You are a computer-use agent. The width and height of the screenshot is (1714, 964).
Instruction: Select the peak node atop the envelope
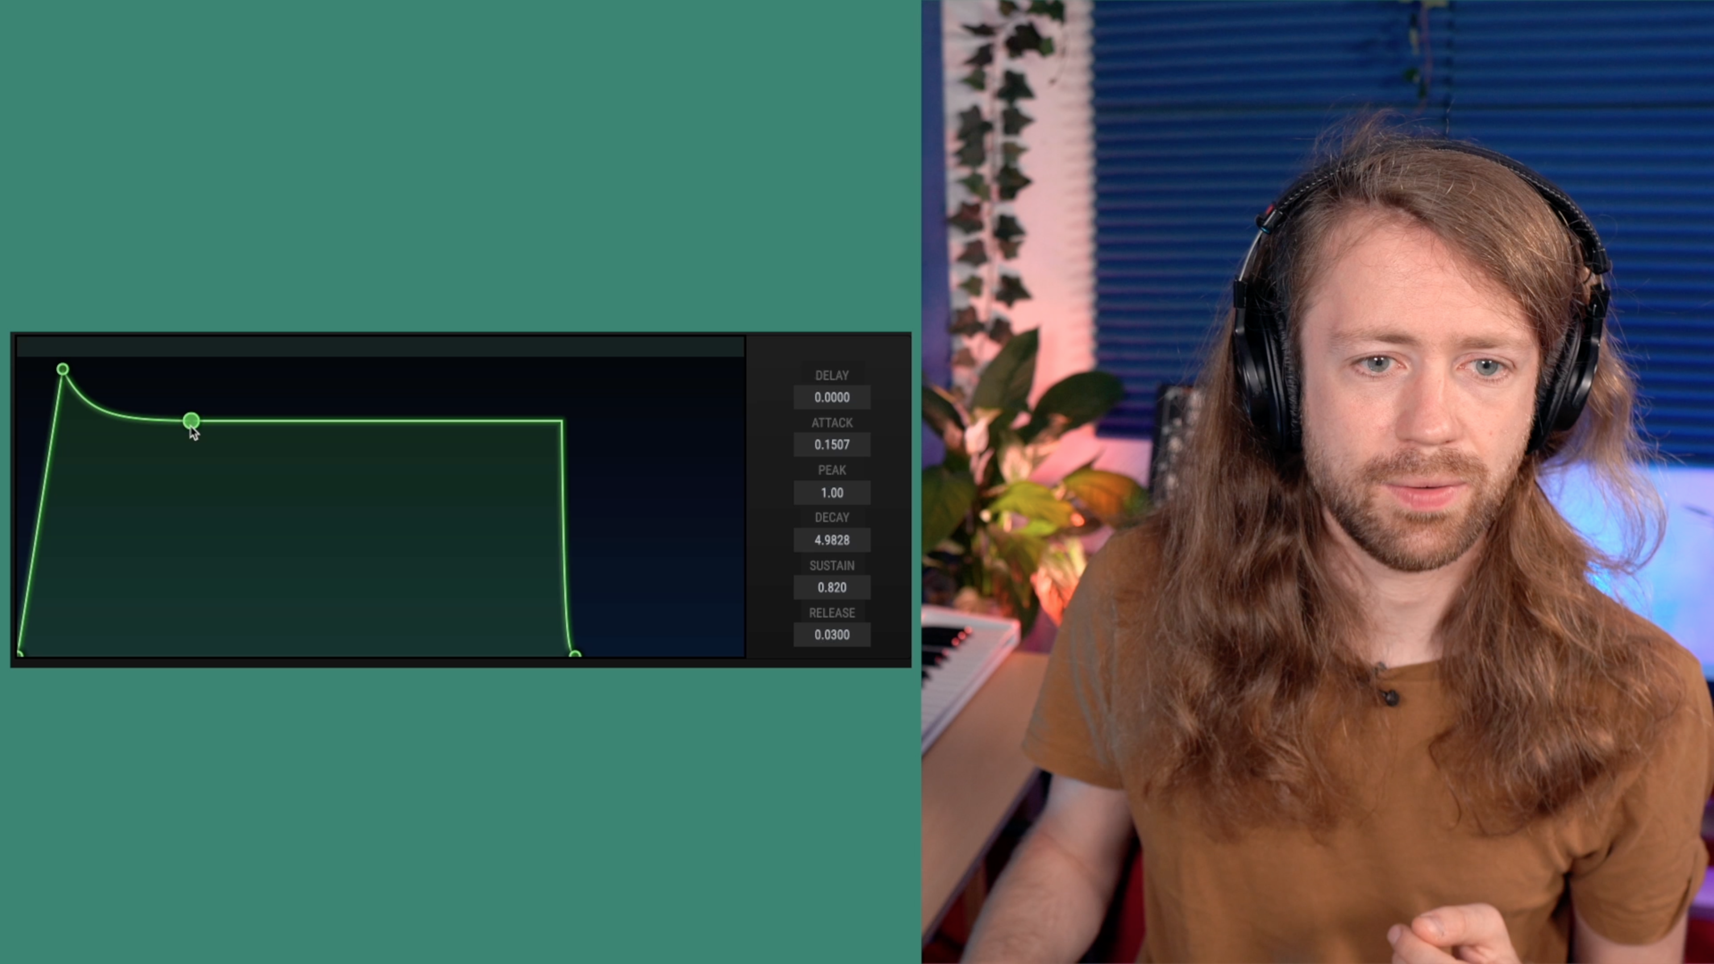(62, 369)
